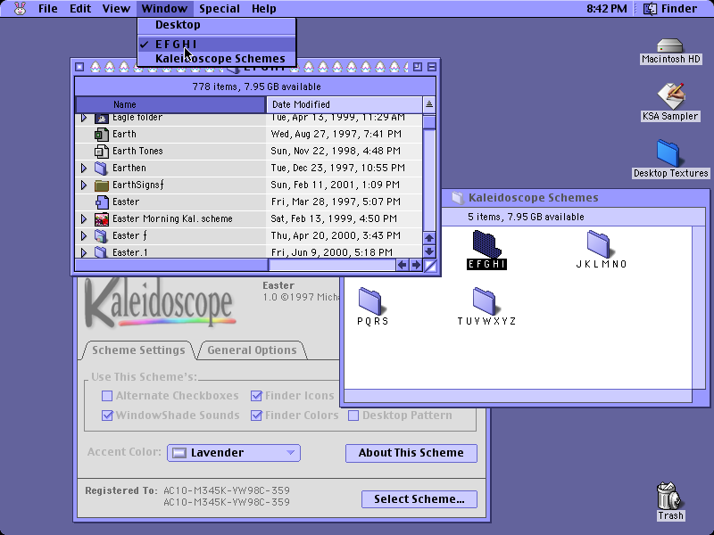The width and height of the screenshot is (714, 535).
Task: Open the bunny Apple menu icon
Action: pos(20,8)
